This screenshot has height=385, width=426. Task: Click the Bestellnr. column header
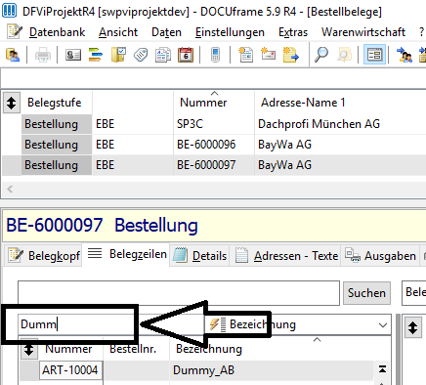pyautogui.click(x=133, y=349)
